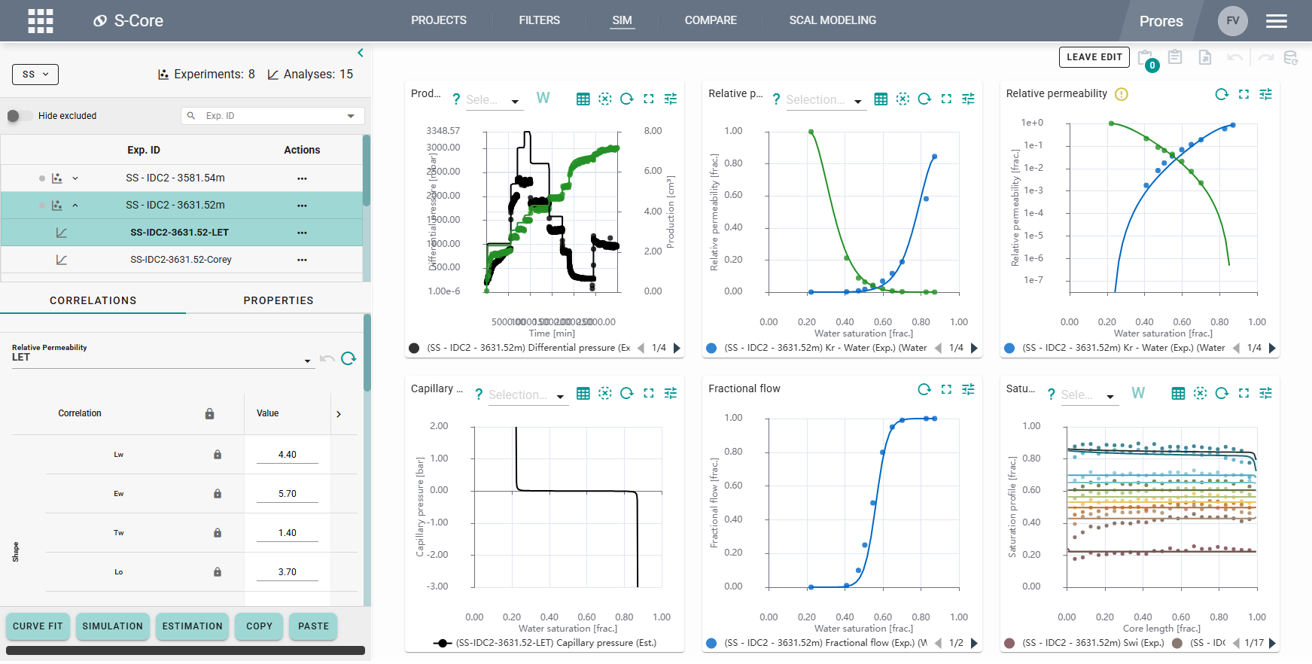Toggle lock for Ew parameter
This screenshot has height=664, width=1312.
click(x=218, y=494)
